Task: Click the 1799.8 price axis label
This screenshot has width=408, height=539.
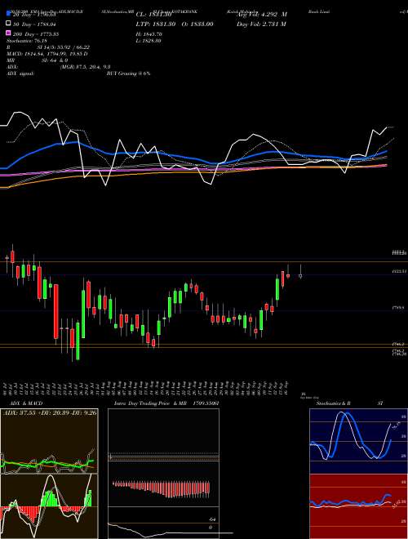Action: pos(399,309)
